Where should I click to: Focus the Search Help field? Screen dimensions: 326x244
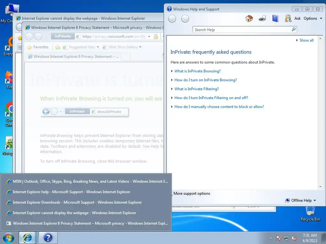pos(242,30)
